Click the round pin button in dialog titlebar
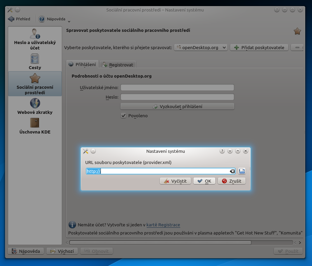This screenshot has height=266, width=312. tap(93, 151)
